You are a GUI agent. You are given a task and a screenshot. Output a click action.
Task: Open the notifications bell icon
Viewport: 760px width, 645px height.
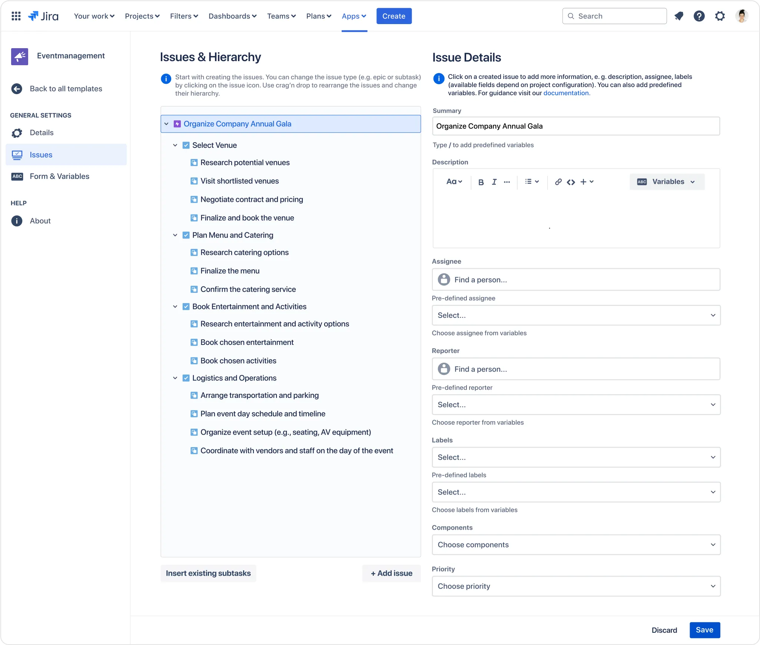click(x=679, y=16)
